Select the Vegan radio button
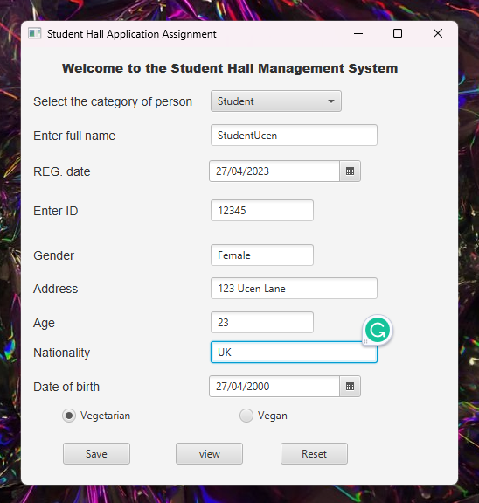 (246, 416)
